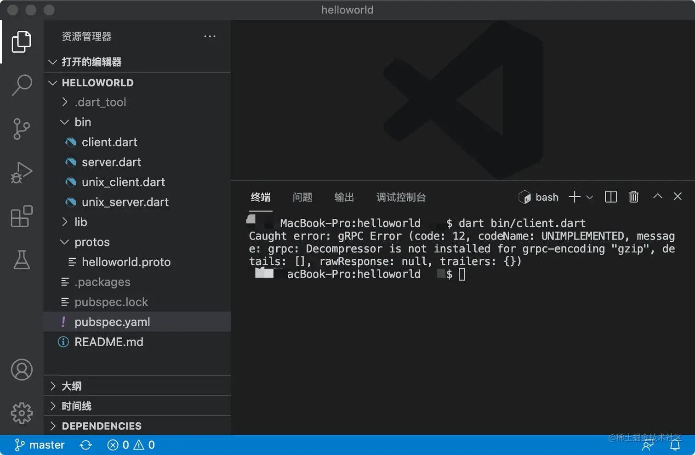Collapse the HELLOWORLD folder section
Image resolution: width=695 pixels, height=455 pixels.
click(x=137, y=83)
